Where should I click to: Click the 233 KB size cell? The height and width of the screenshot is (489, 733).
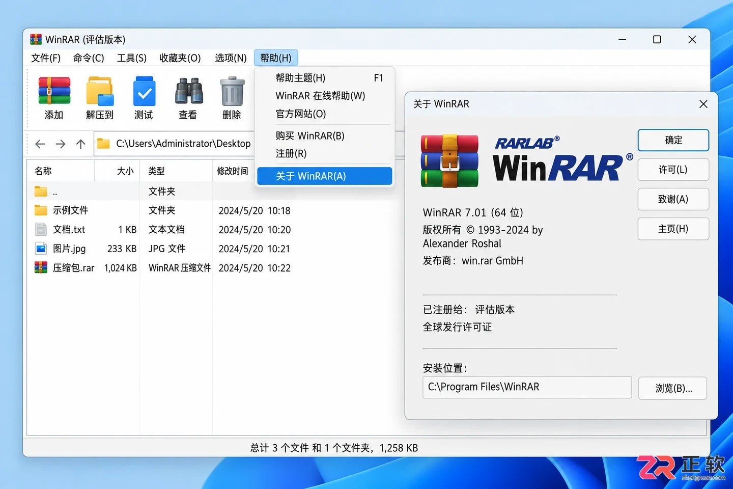122,249
